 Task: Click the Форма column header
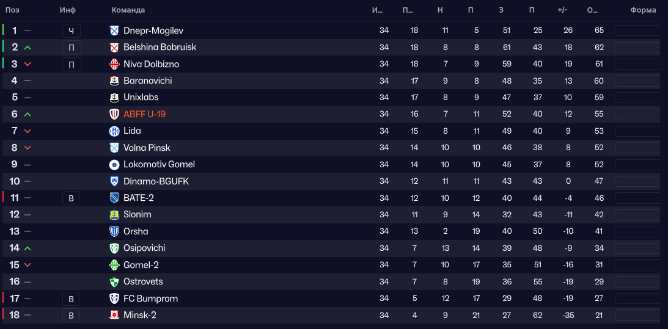pyautogui.click(x=643, y=10)
